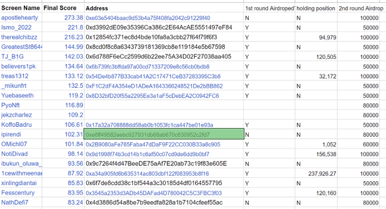Select address cell starting 0x6f7de8cdd38c
The image size is (386, 209).
click(164, 183)
